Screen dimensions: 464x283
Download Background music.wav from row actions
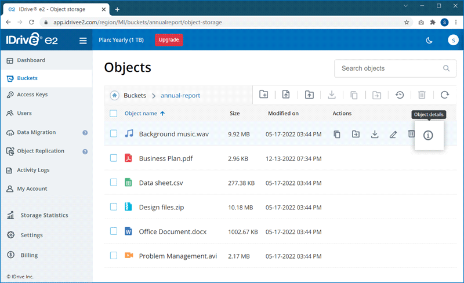pos(375,135)
